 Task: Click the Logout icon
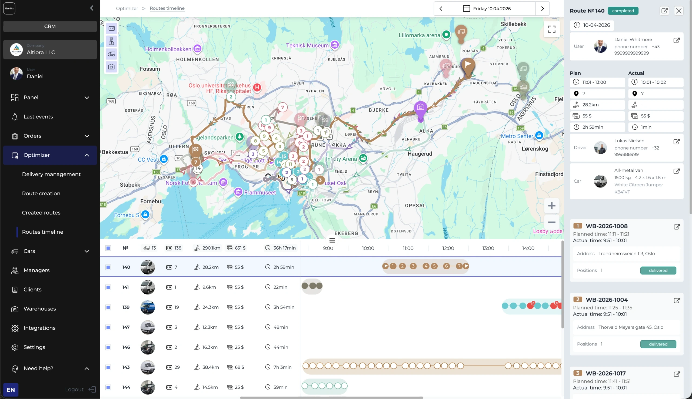click(x=92, y=389)
